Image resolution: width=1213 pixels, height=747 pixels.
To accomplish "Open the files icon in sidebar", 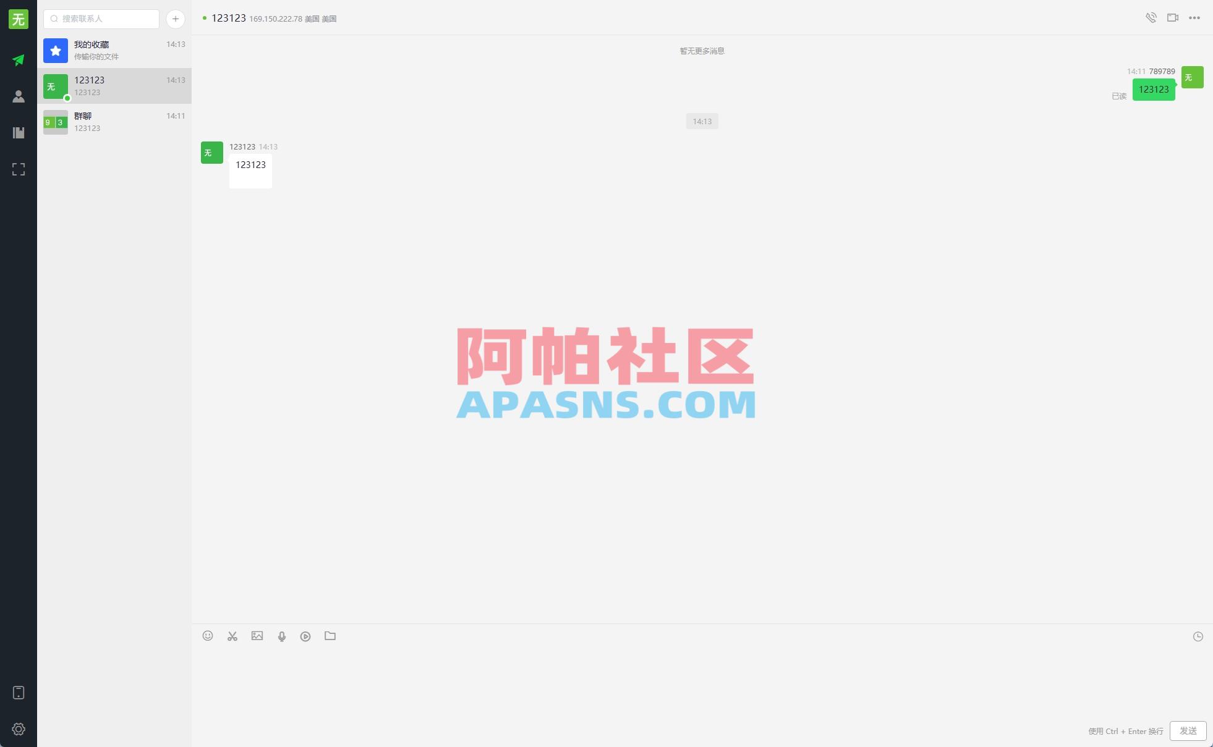I will 19,133.
